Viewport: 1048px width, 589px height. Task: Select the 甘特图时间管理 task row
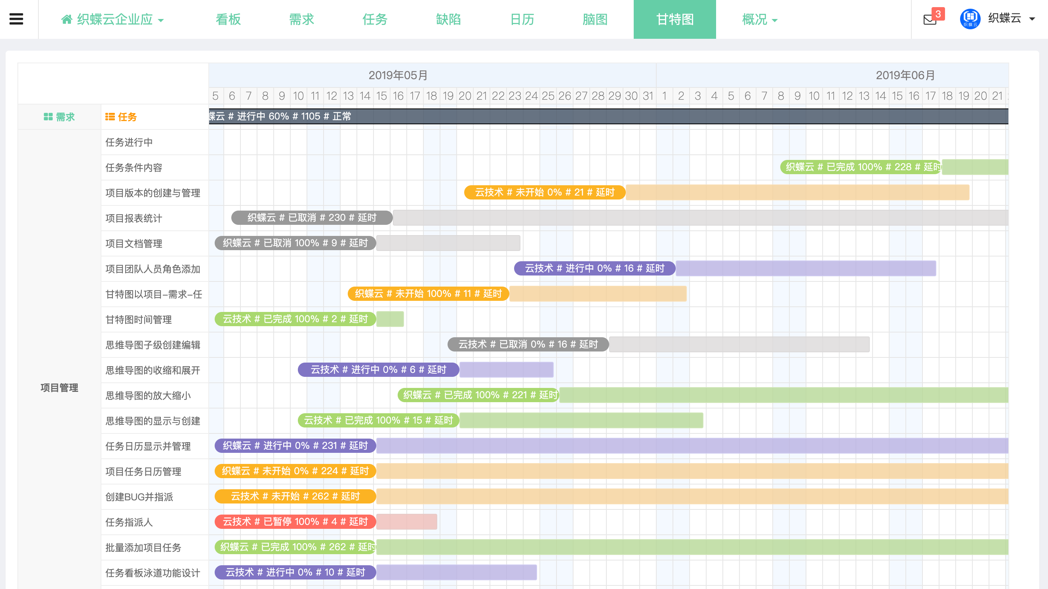[154, 319]
